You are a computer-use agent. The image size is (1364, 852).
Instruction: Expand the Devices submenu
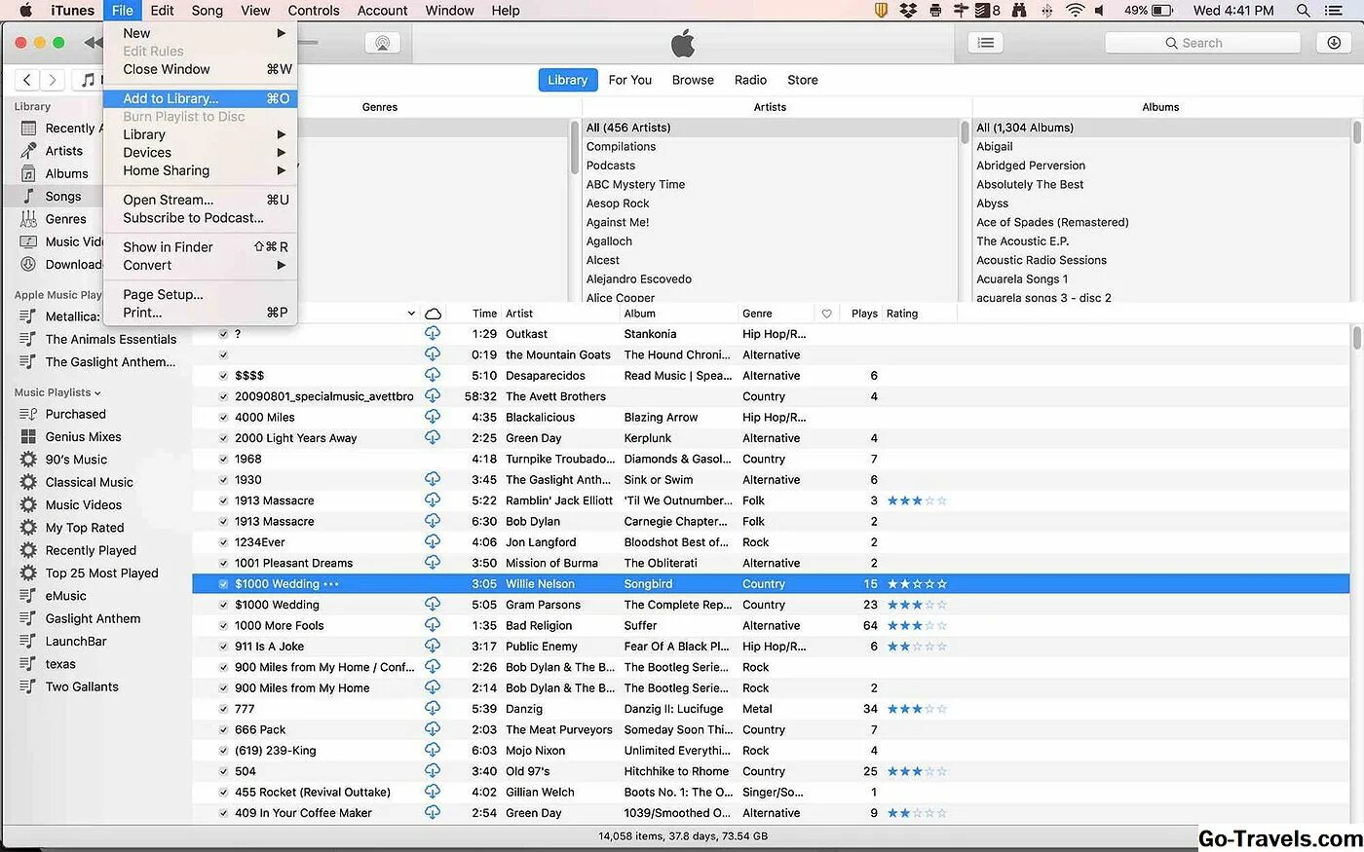pos(282,153)
